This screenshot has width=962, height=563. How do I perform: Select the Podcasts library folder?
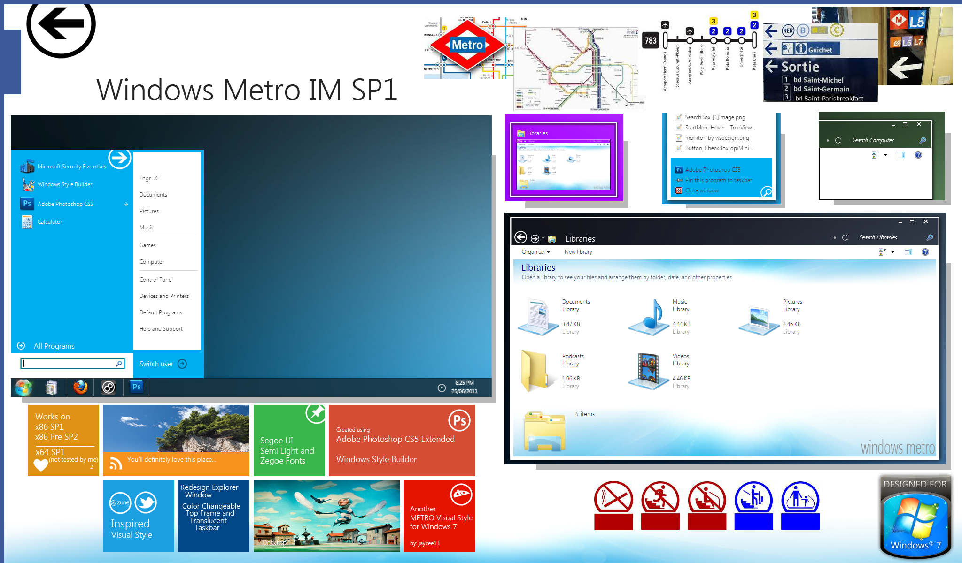(552, 371)
